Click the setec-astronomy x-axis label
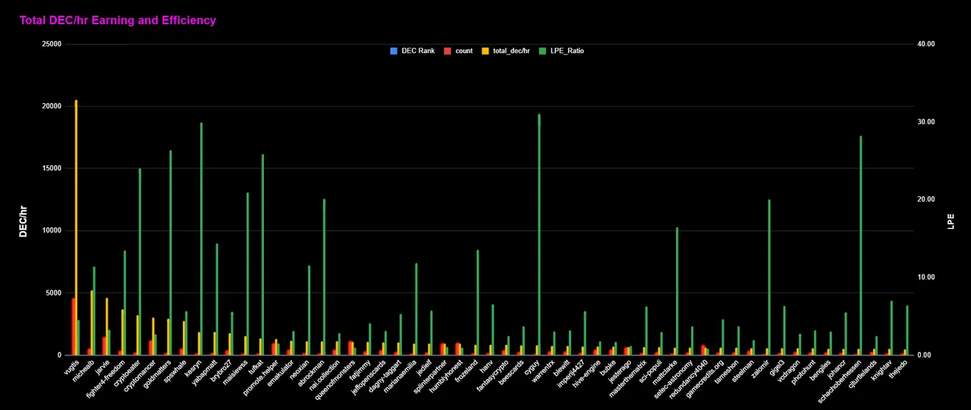This screenshot has width=971, height=410. point(674,377)
